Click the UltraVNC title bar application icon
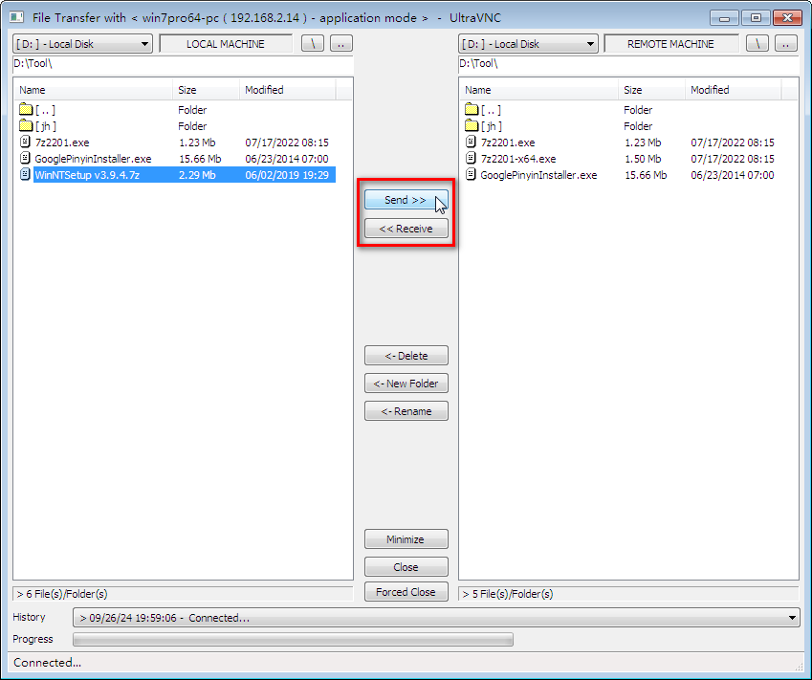 pyautogui.click(x=16, y=17)
